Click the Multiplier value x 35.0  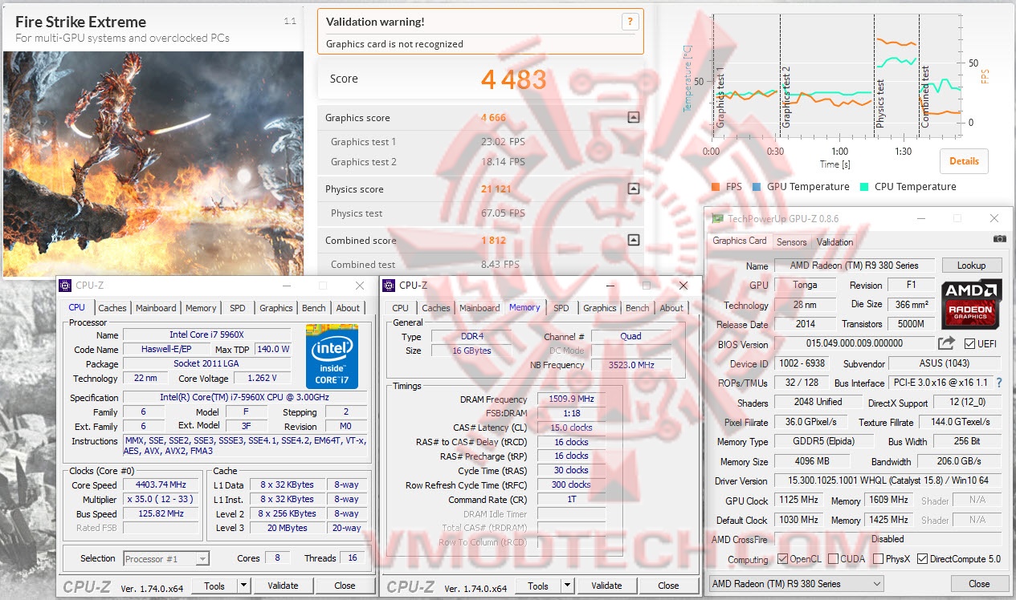pos(161,499)
